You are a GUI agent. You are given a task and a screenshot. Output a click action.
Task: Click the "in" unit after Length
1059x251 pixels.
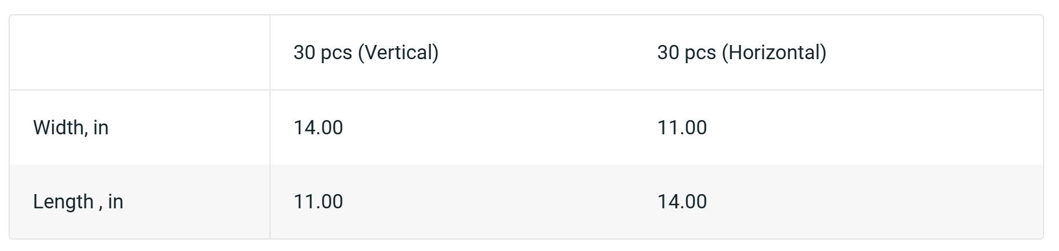point(116,201)
